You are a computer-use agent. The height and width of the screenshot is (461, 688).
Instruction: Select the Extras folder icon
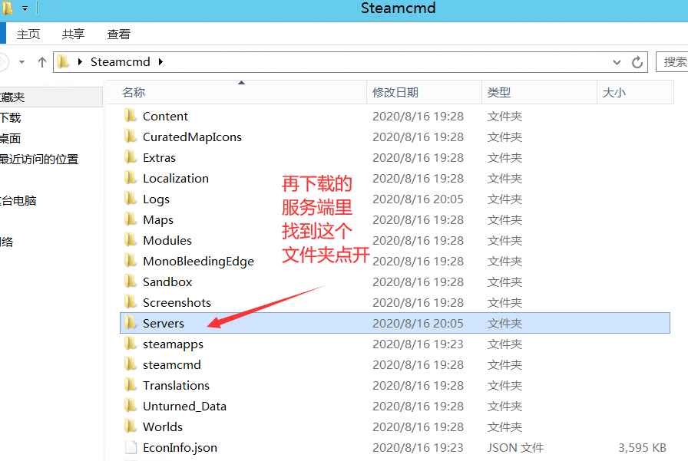click(x=130, y=157)
